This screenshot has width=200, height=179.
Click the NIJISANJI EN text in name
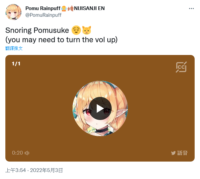(89, 8)
